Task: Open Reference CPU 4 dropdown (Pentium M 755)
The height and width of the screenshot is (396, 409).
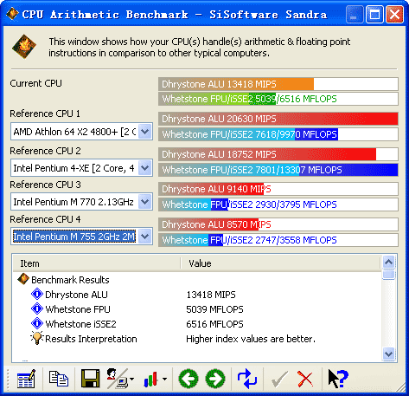Action: [x=145, y=237]
